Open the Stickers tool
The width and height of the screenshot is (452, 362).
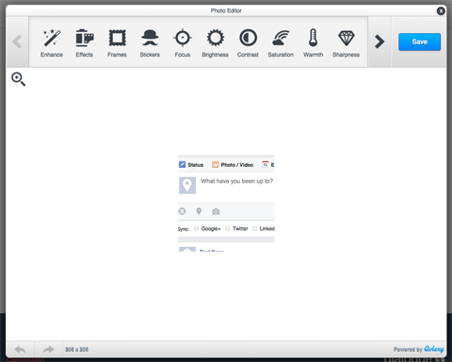click(150, 42)
